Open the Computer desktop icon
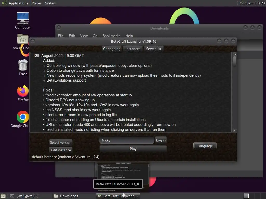This screenshot has height=199, width=266. coord(23,20)
